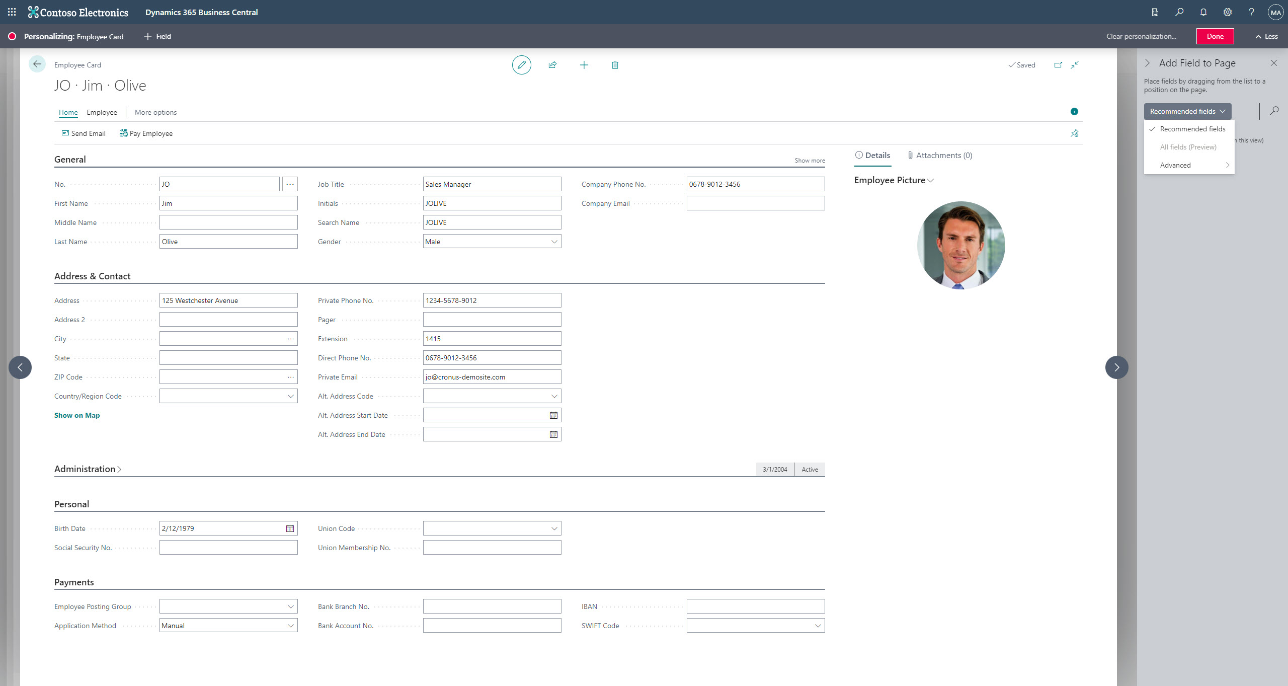The image size is (1288, 686).
Task: Go to next record arrow
Action: click(1116, 367)
